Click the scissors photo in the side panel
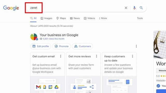This screenshot has height=93, width=166. click(160, 44)
